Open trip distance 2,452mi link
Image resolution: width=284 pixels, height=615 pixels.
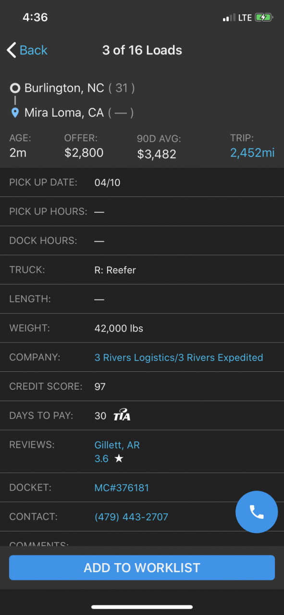252,153
